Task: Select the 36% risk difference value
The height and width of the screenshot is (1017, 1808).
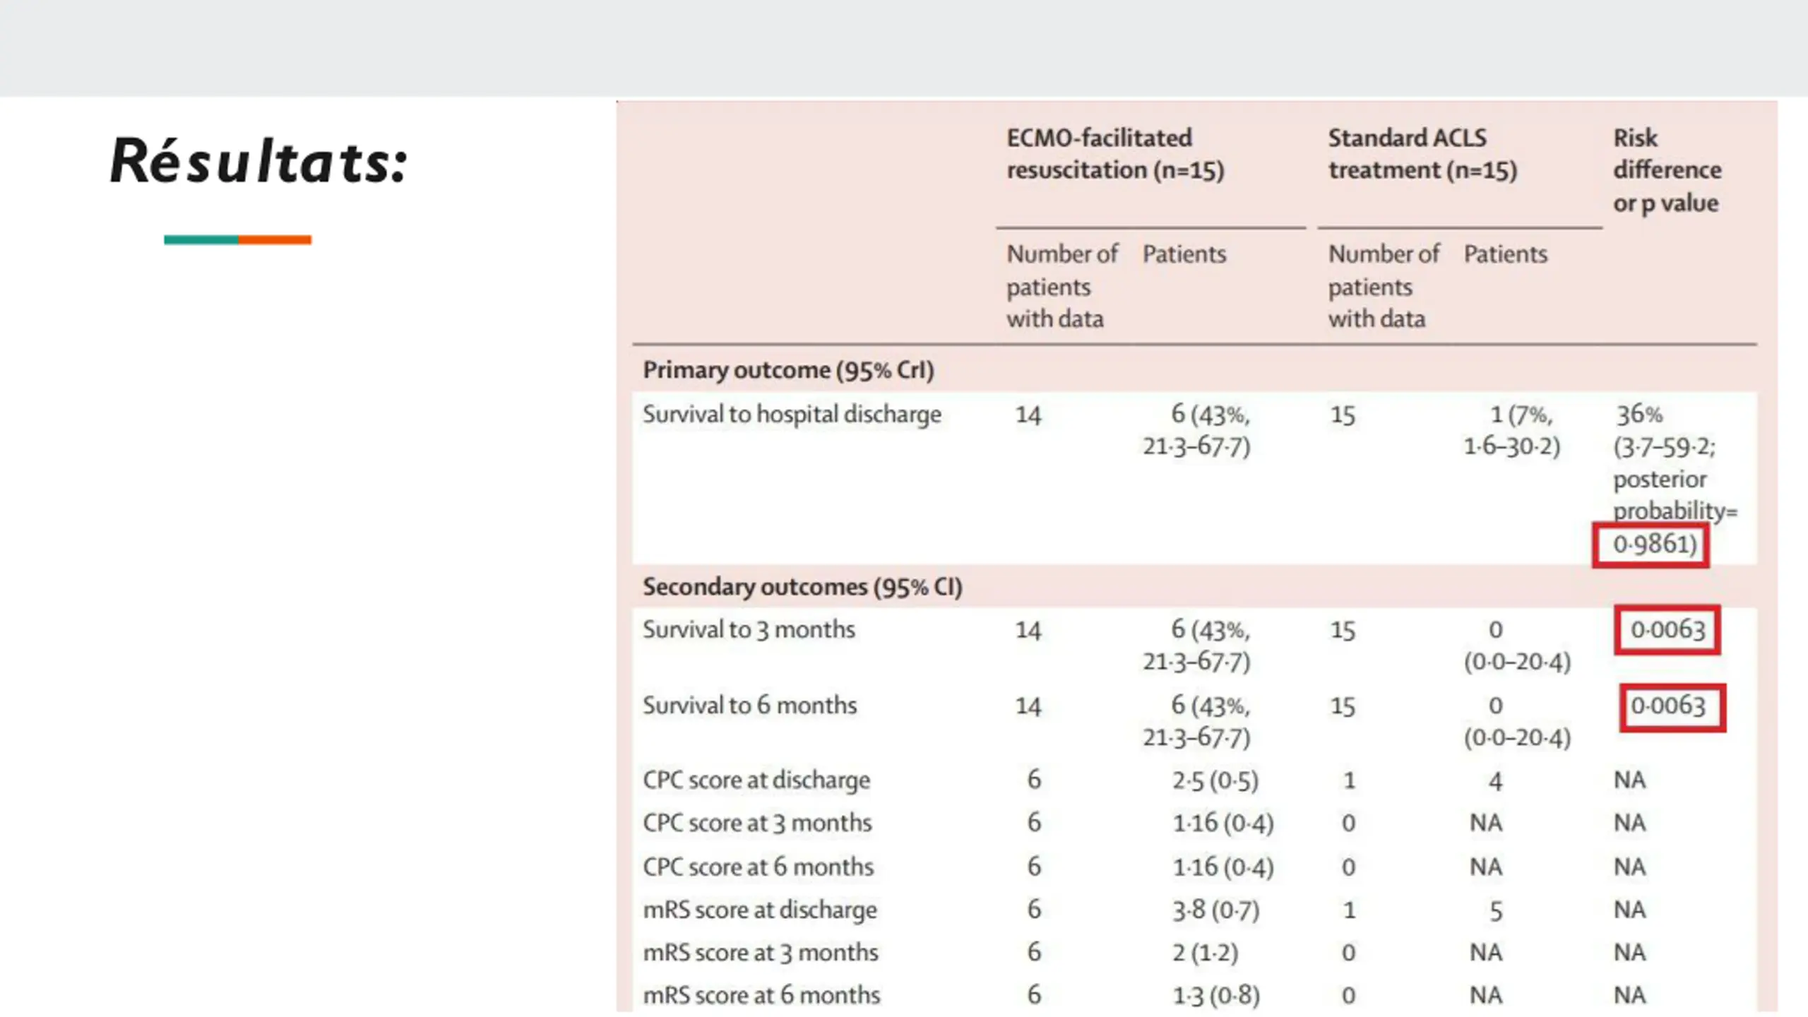Action: point(1639,415)
